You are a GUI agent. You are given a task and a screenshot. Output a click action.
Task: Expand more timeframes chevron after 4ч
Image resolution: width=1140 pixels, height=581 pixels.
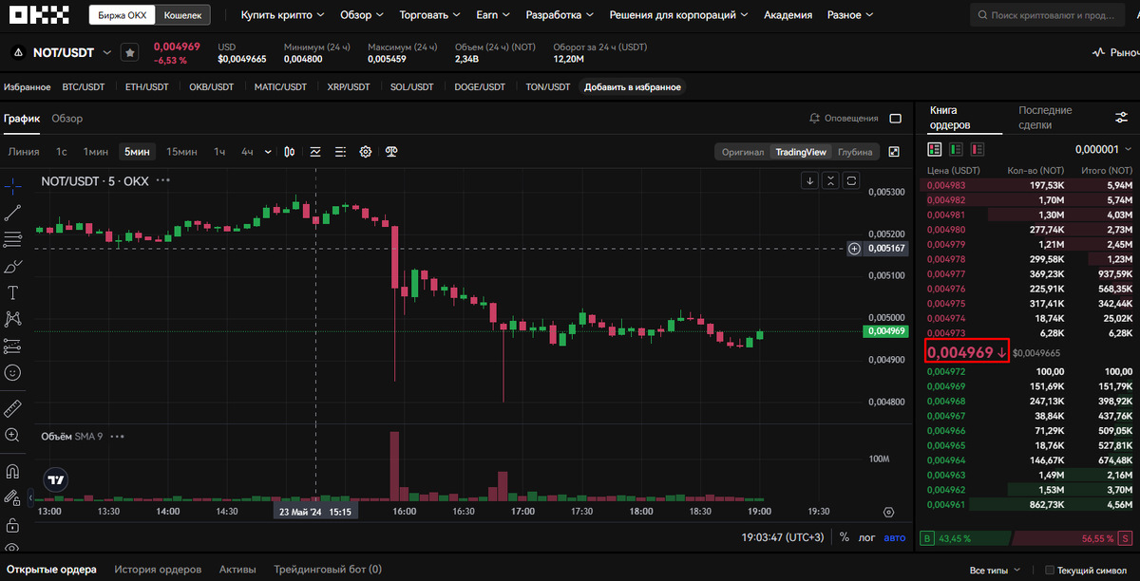pyautogui.click(x=268, y=152)
